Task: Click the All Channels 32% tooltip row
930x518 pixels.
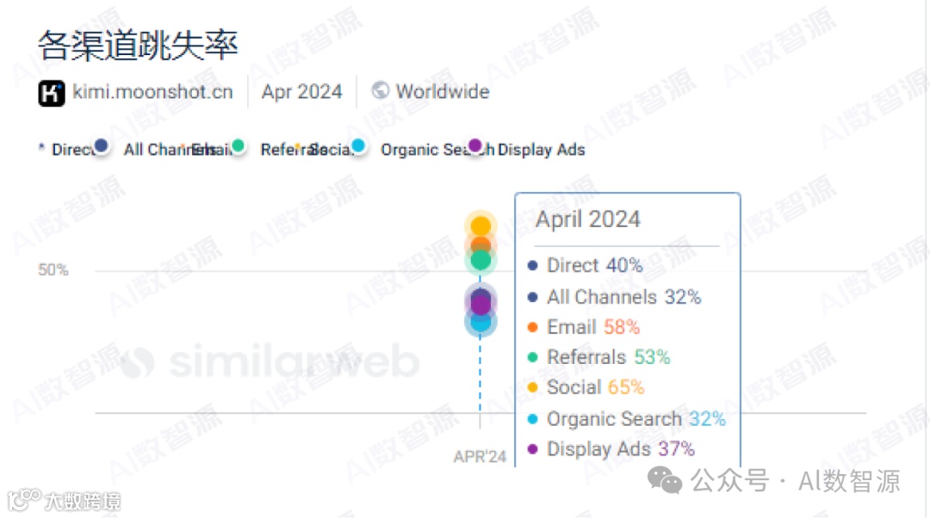Action: (x=615, y=297)
